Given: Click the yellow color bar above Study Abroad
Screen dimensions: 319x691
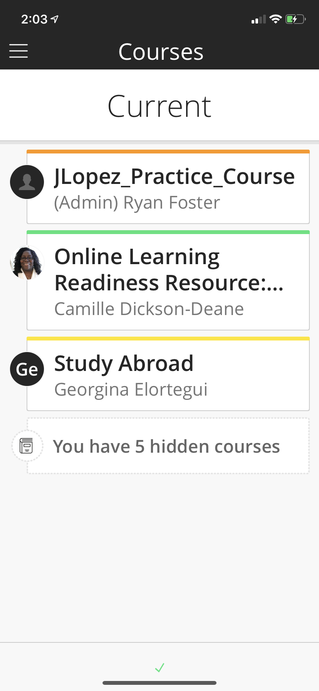Looking at the screenshot, I should point(168,339).
